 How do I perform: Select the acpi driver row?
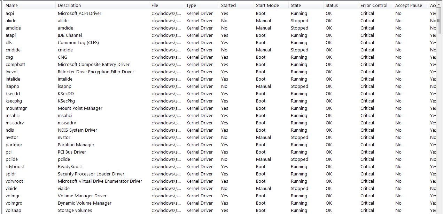click(x=223, y=13)
